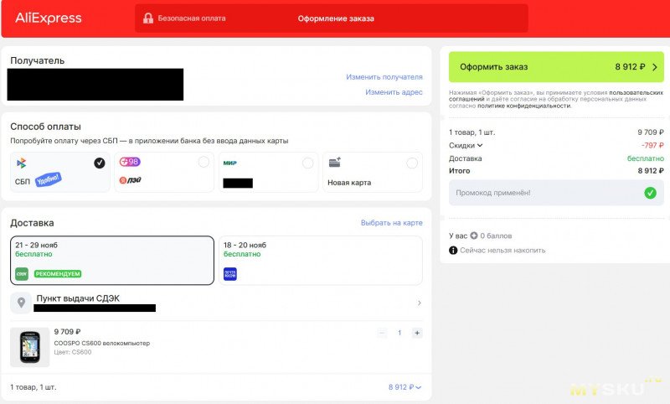The height and width of the screenshot is (404, 670).
Task: Expand the 8 912 ₽ total under the product
Action: pos(405,387)
